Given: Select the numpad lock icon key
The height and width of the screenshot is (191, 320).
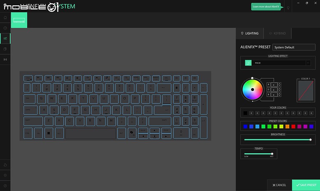Looking at the screenshot, I should click(176, 88).
